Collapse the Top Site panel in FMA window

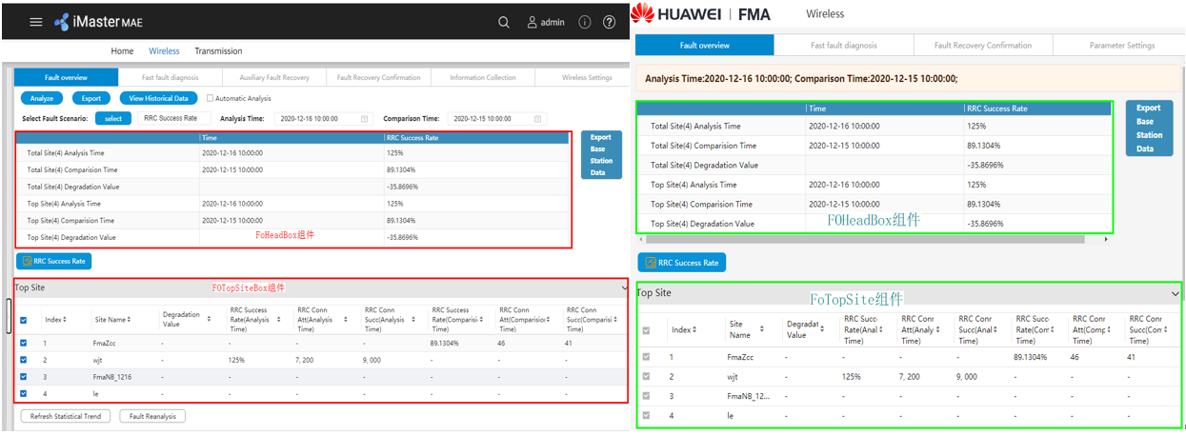click(x=1176, y=293)
